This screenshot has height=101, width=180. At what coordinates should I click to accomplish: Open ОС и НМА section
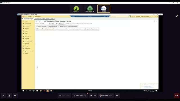27,39
